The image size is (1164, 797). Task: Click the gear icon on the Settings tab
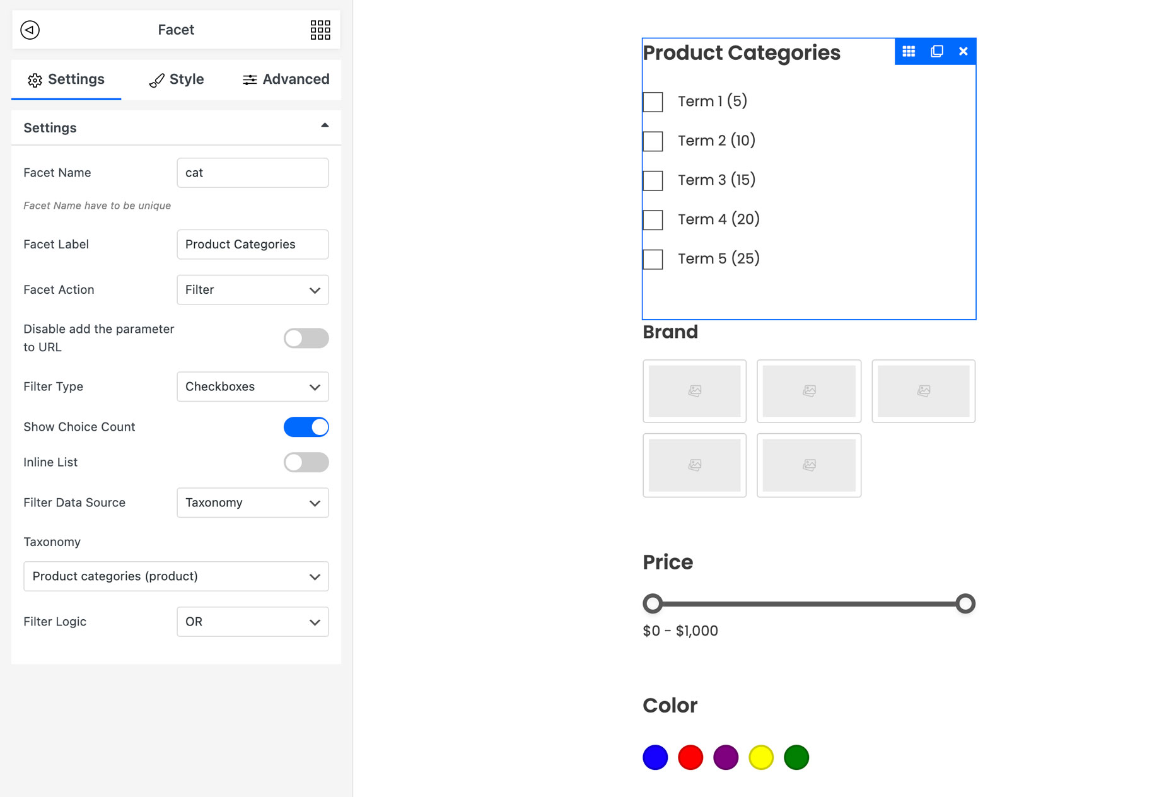point(35,79)
